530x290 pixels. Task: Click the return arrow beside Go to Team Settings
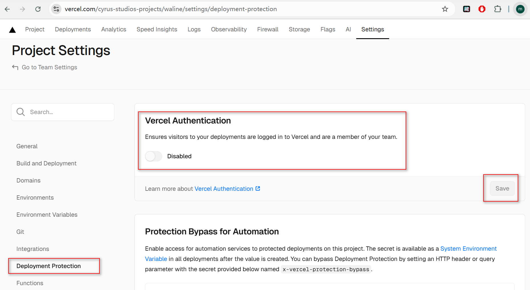pyautogui.click(x=15, y=67)
